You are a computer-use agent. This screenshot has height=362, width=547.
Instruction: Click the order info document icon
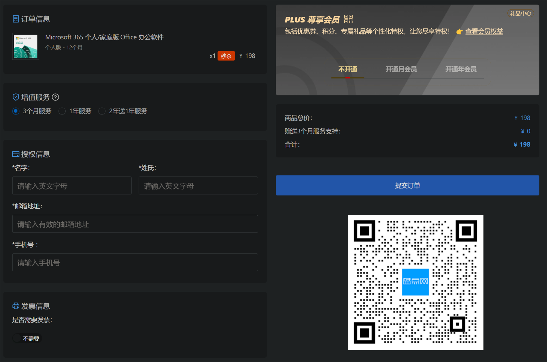(16, 19)
